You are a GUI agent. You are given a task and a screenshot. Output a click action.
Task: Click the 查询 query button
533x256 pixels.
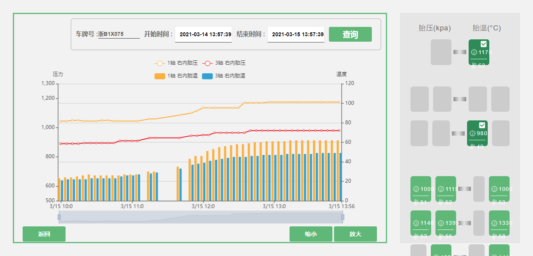click(x=350, y=34)
